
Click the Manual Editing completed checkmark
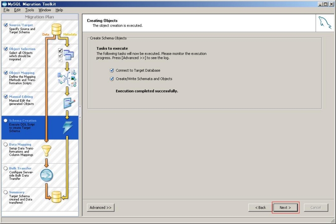(5, 96)
